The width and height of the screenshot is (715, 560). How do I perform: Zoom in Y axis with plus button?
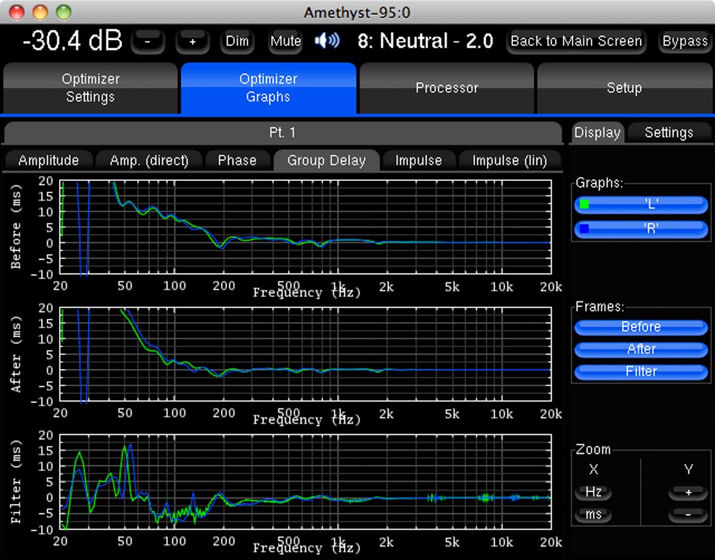688,493
